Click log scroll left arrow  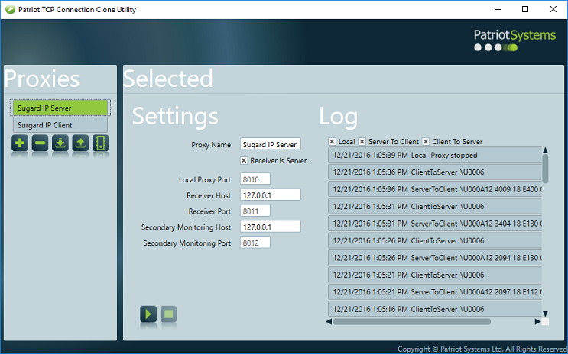pyautogui.click(x=329, y=321)
